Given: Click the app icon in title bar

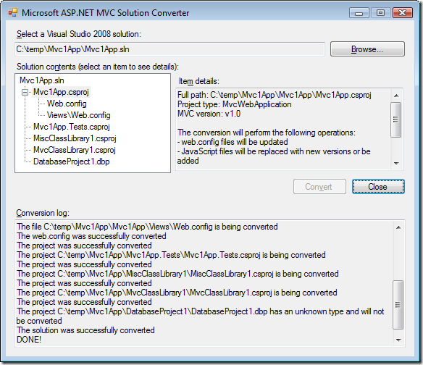Looking at the screenshot, I should tap(13, 13).
